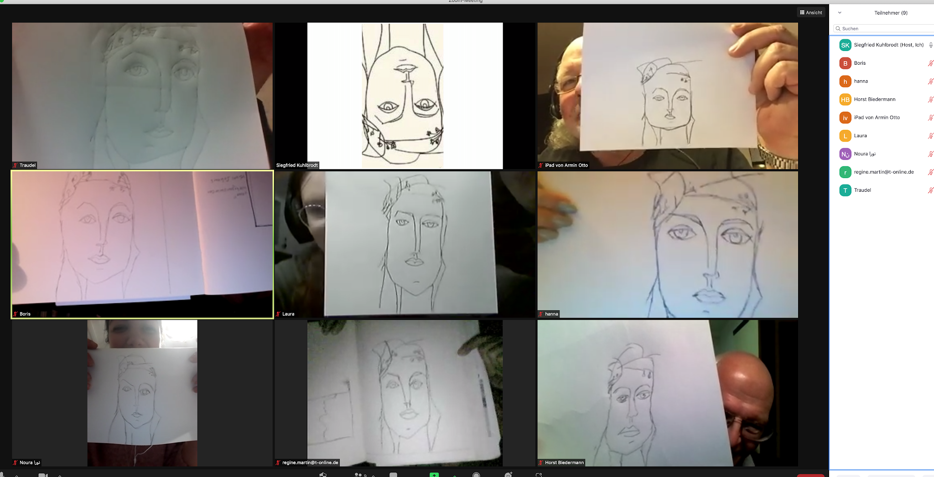Select Siegfried Kuhlbrodt's shared drawing tile
Image resolution: width=934 pixels, height=477 pixels.
(405, 96)
